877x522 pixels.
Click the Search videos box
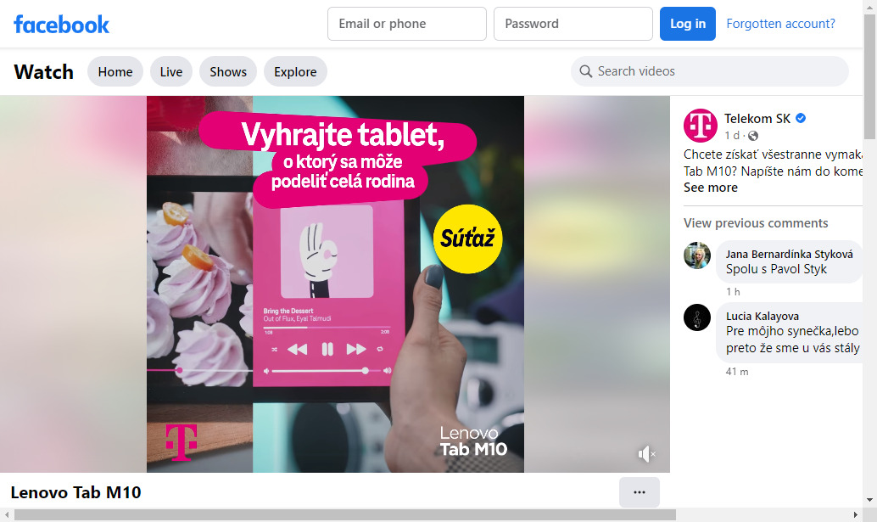click(x=710, y=71)
